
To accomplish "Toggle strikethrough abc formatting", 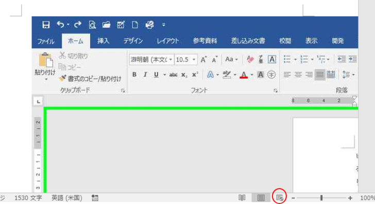I will (173, 75).
